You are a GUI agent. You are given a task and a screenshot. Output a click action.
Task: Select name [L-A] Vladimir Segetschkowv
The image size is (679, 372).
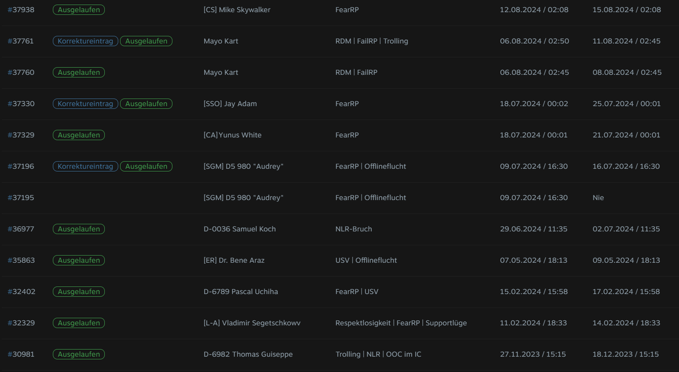252,322
